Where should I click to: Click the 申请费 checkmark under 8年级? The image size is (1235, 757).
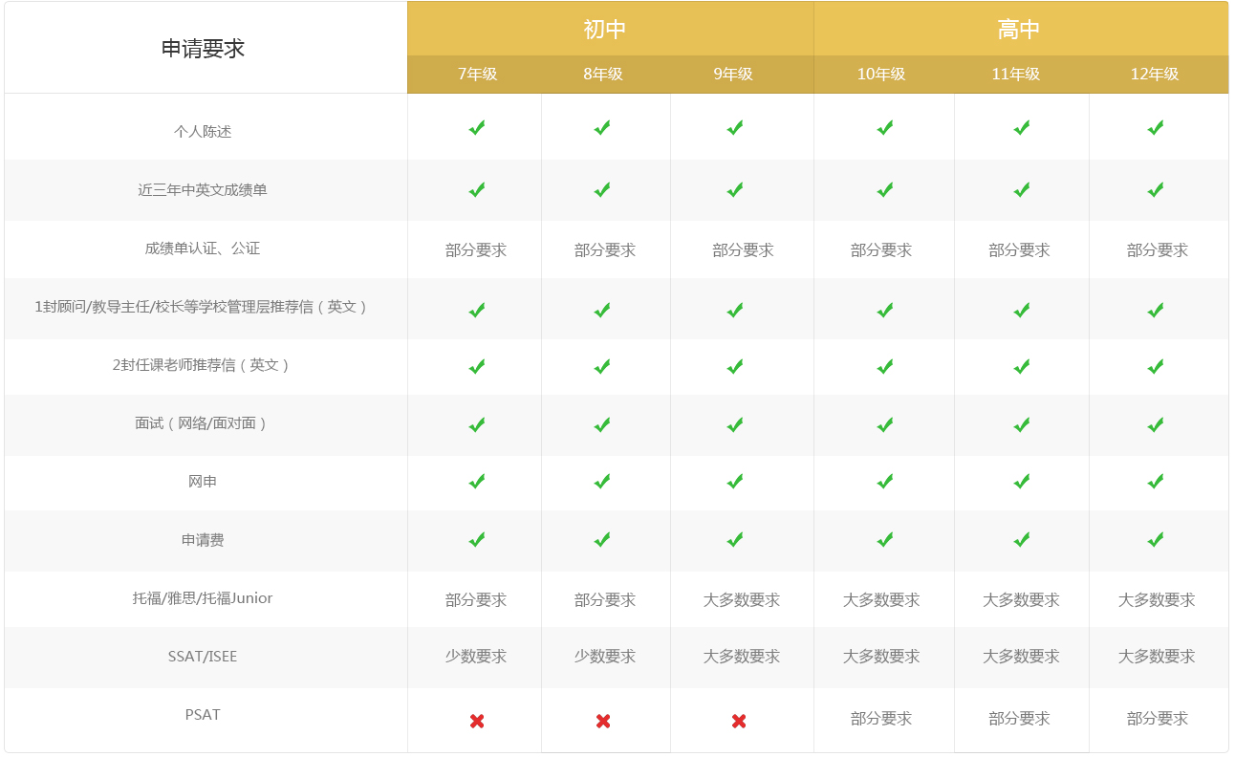coord(602,539)
